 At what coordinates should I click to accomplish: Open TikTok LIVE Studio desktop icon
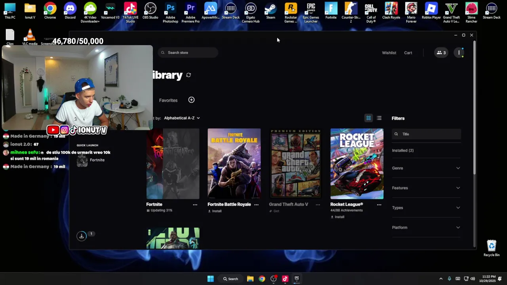(x=130, y=13)
